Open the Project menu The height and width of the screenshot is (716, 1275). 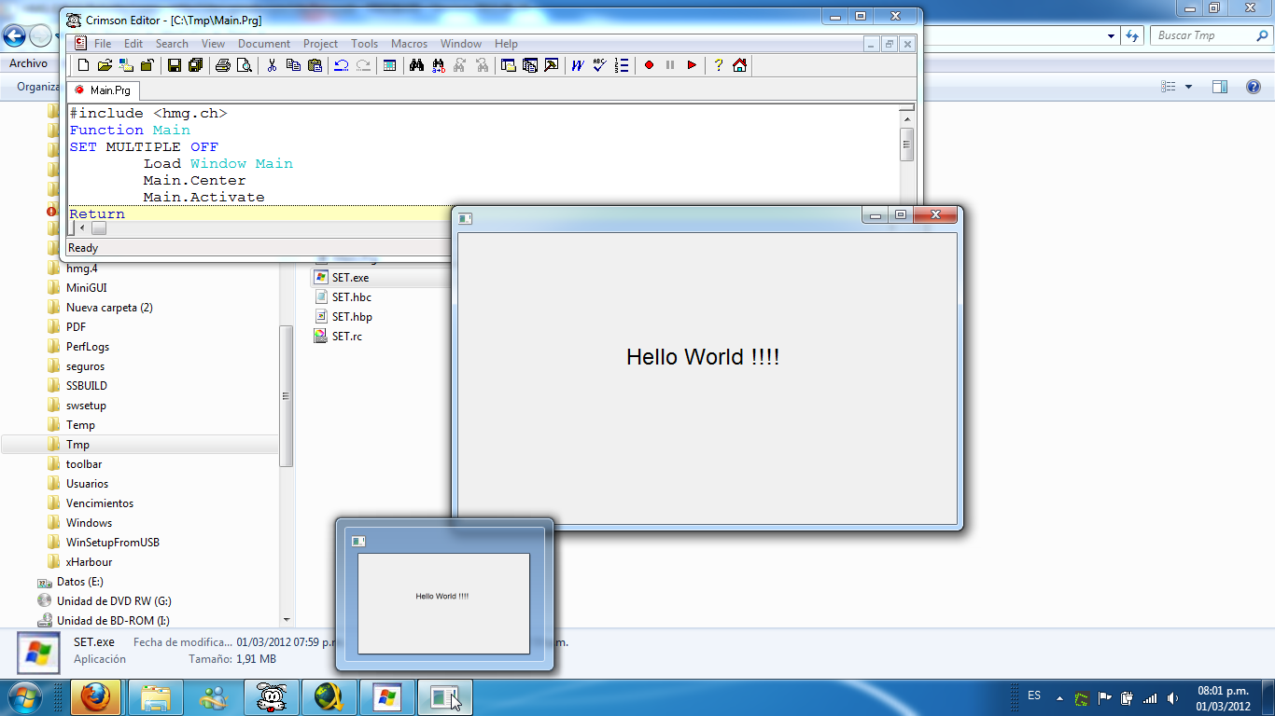(x=321, y=44)
